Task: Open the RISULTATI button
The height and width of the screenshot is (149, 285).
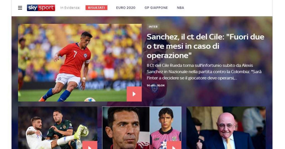Action: click(x=96, y=8)
